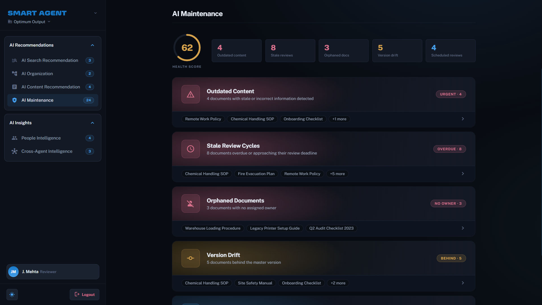
Task: Expand Stale Review Cycles row chevron
Action: 463,174
